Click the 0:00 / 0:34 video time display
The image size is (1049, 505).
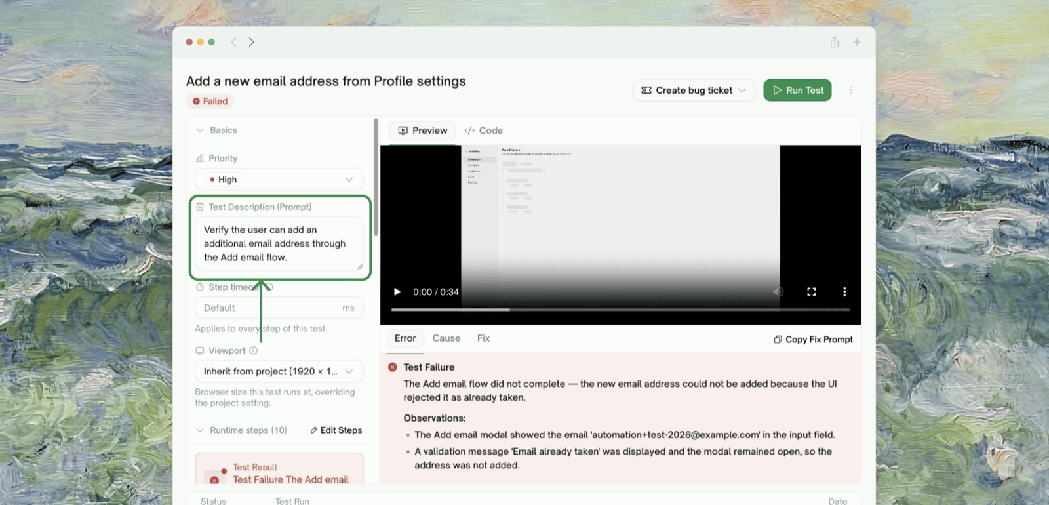[436, 292]
